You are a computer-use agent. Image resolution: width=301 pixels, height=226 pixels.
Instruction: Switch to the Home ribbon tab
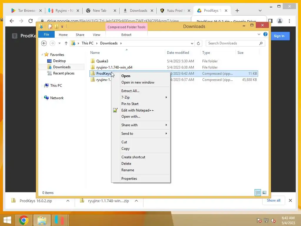point(63,35)
